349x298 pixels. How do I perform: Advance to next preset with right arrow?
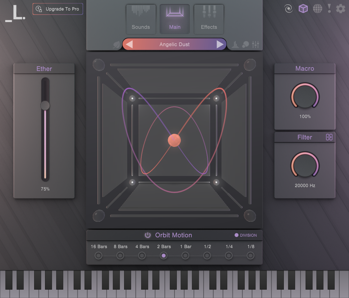pos(220,45)
